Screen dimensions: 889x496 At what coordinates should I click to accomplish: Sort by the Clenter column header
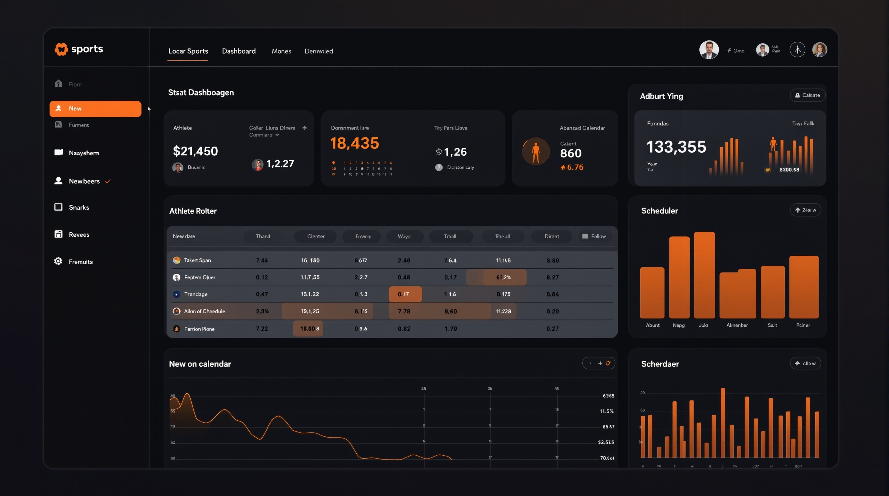click(315, 236)
